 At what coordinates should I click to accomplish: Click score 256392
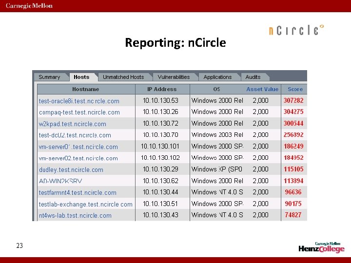coord(293,135)
